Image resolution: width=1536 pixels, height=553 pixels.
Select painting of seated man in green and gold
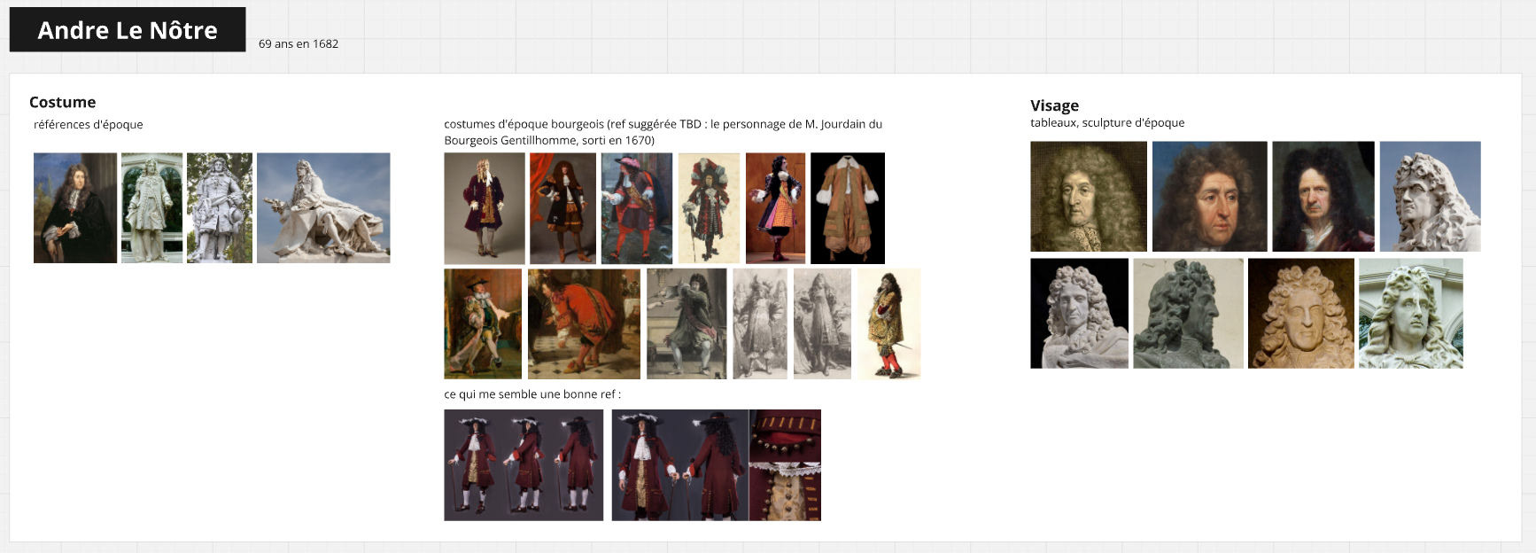pyautogui.click(x=483, y=324)
